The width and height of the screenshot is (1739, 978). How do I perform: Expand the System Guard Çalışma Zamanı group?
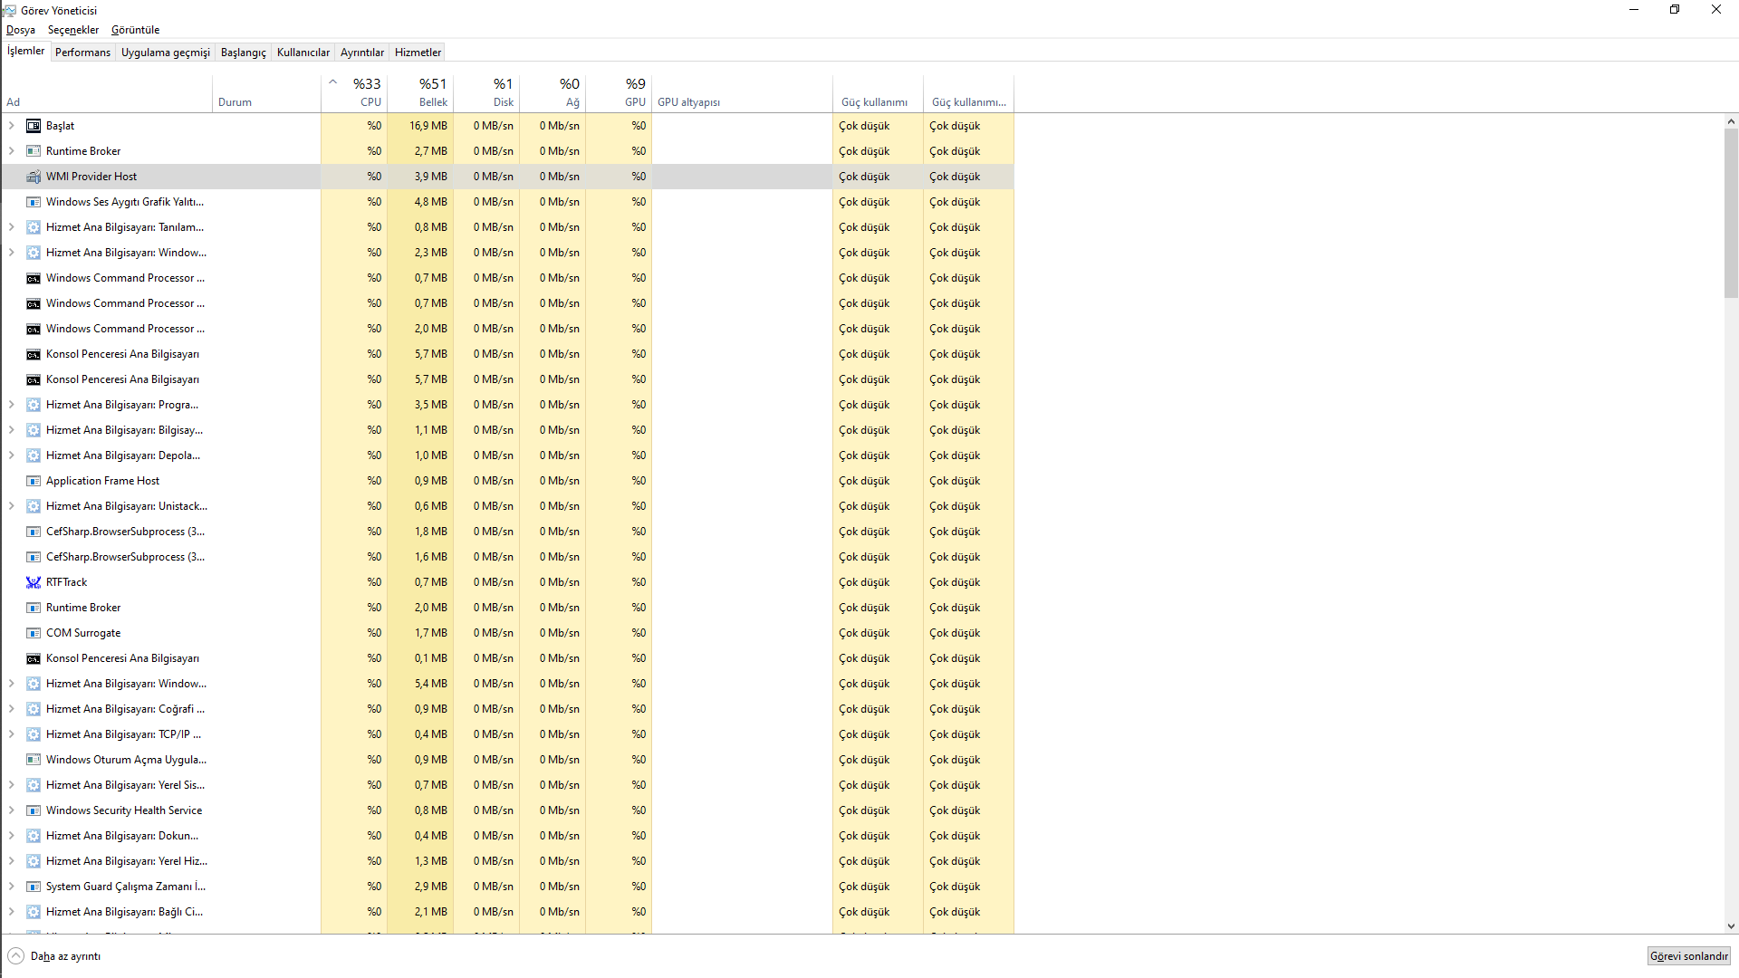(12, 887)
